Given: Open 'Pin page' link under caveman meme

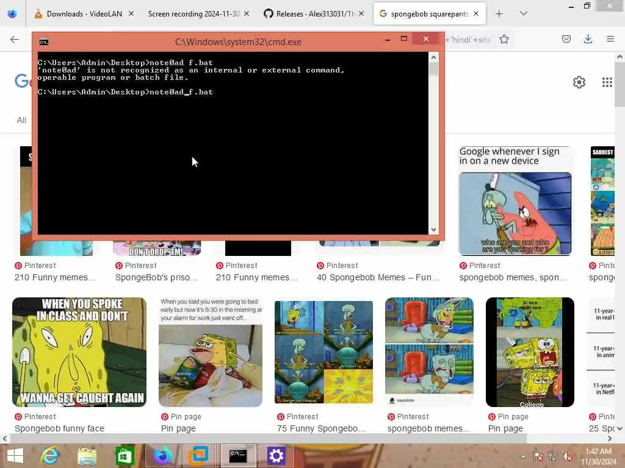Looking at the screenshot, I should click(x=178, y=428).
